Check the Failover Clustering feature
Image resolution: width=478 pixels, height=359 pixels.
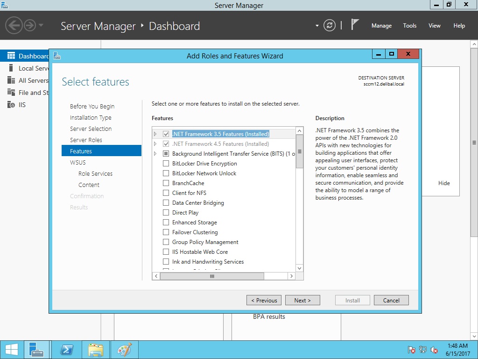(x=166, y=232)
